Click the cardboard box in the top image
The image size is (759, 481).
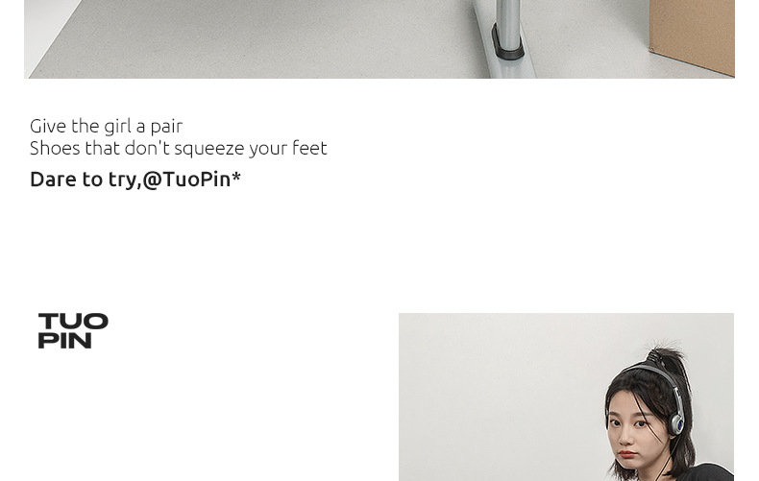(692, 36)
